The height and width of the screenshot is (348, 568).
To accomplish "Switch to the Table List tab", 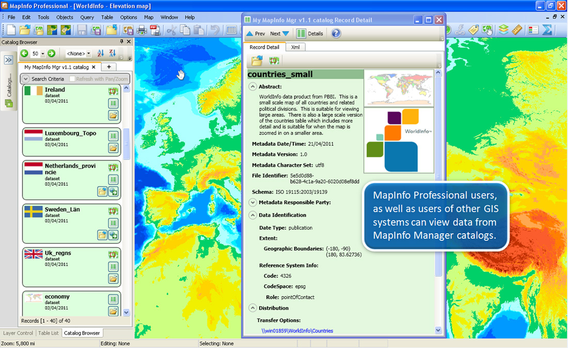I will 48,333.
